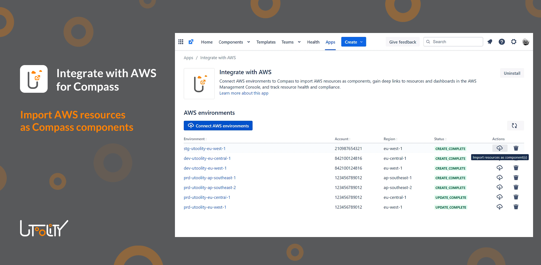Open the Create dropdown menu
The image size is (541, 265).
[x=353, y=42]
